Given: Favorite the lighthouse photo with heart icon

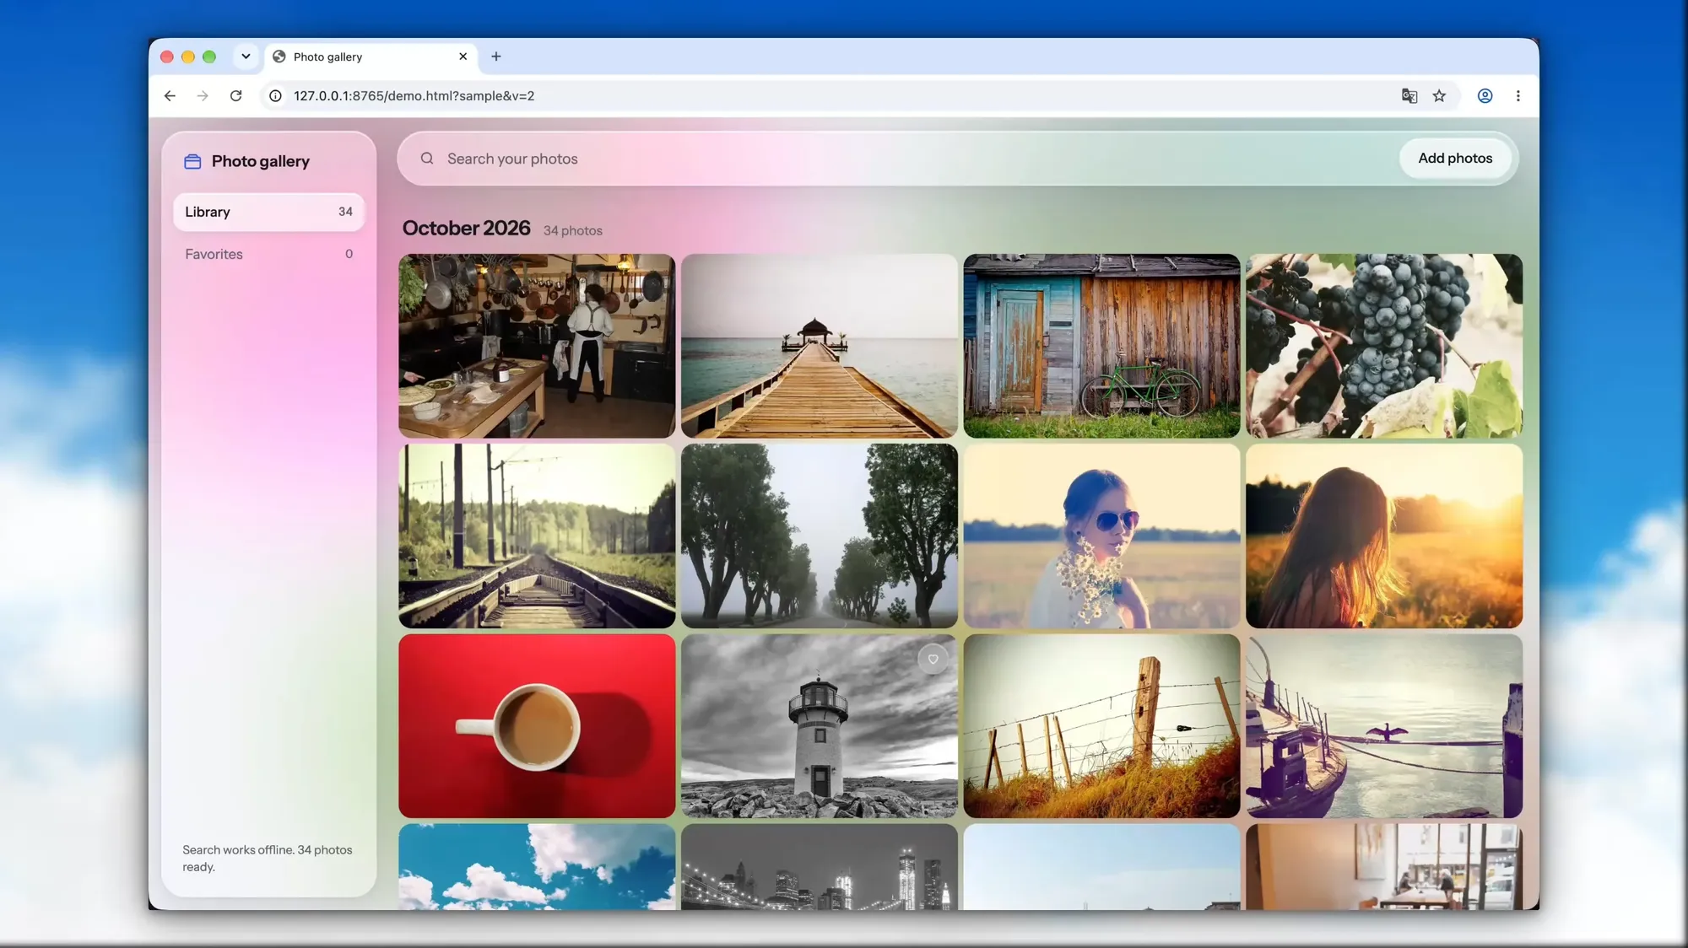Looking at the screenshot, I should [933, 660].
